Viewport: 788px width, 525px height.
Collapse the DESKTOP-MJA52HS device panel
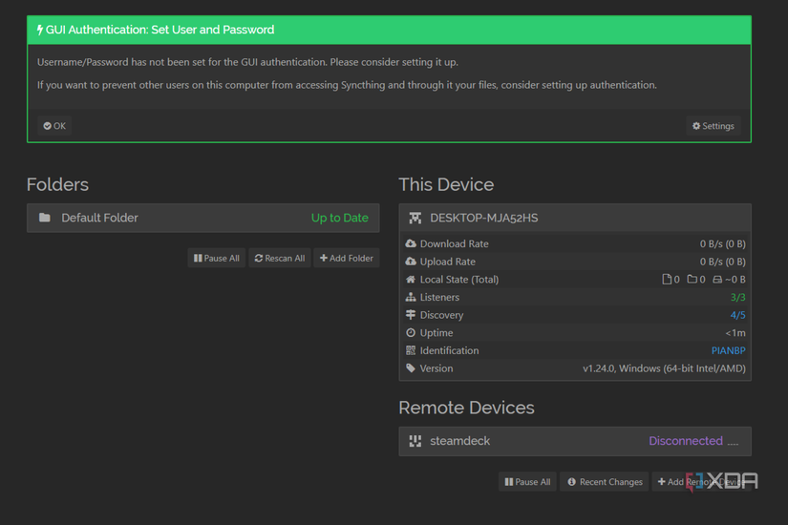click(x=574, y=218)
